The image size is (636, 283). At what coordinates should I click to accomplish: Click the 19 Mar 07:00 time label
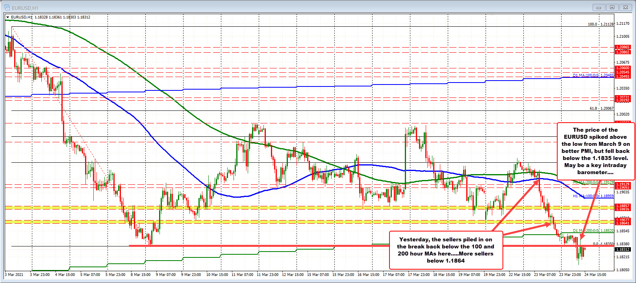tap(469, 275)
